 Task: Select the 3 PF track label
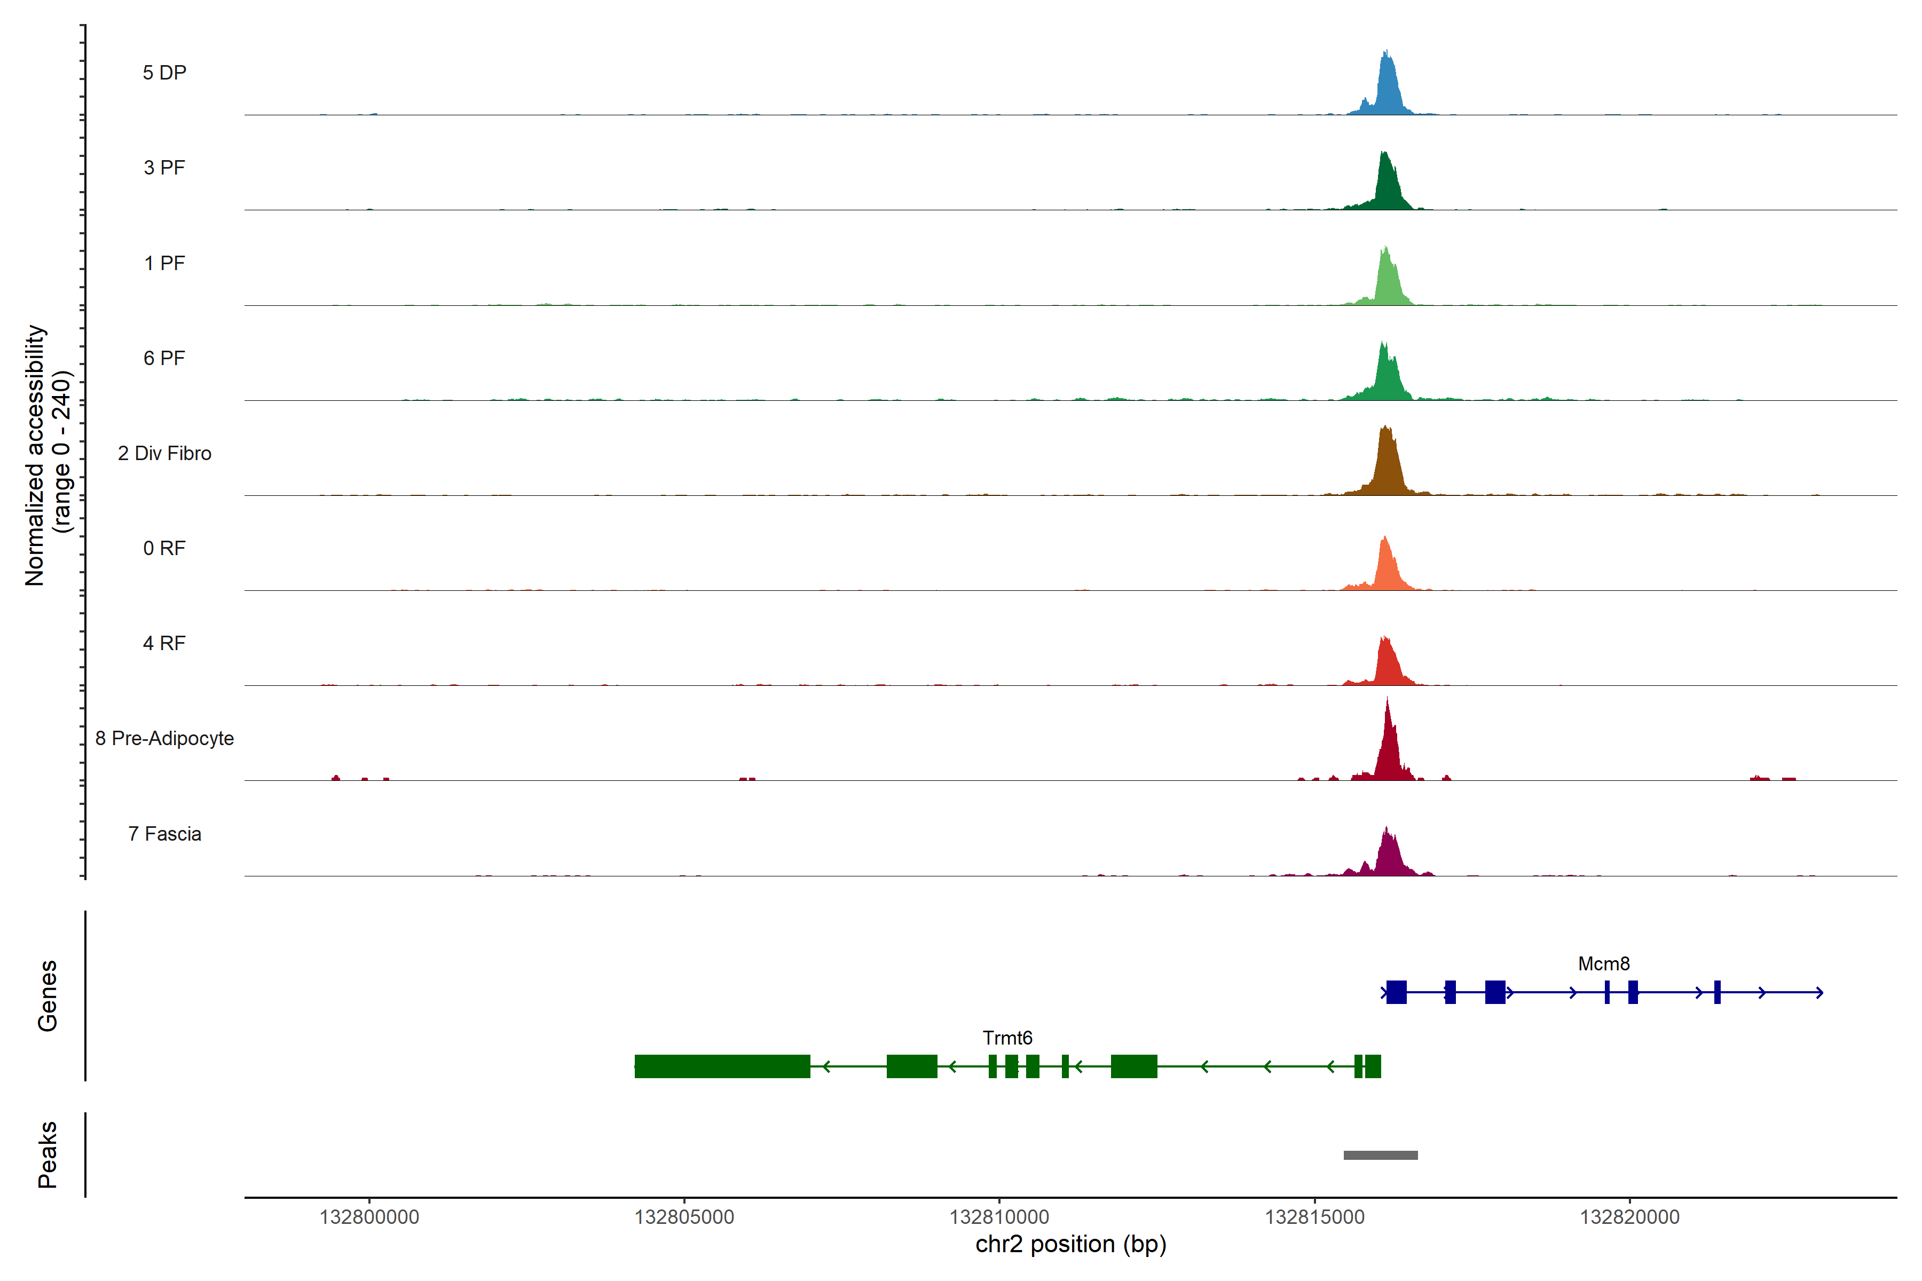pos(164,168)
